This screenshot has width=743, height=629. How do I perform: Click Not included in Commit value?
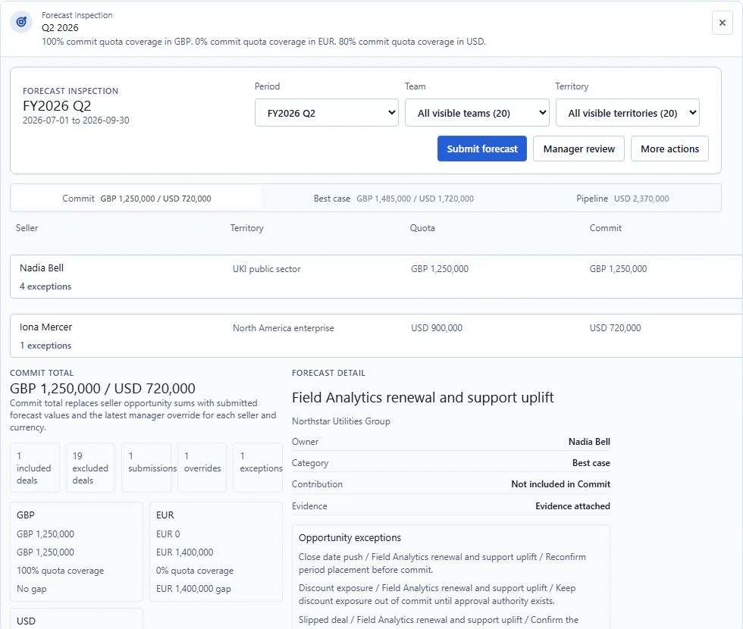pyautogui.click(x=560, y=484)
